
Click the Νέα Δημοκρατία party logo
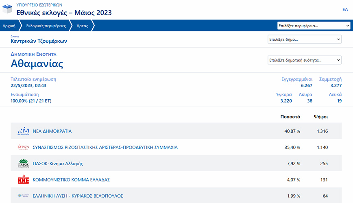click(x=23, y=131)
